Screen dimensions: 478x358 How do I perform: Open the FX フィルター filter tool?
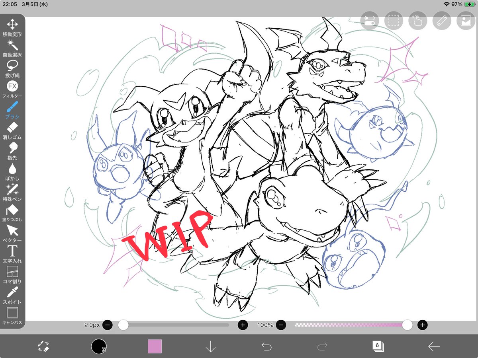[x=12, y=89]
